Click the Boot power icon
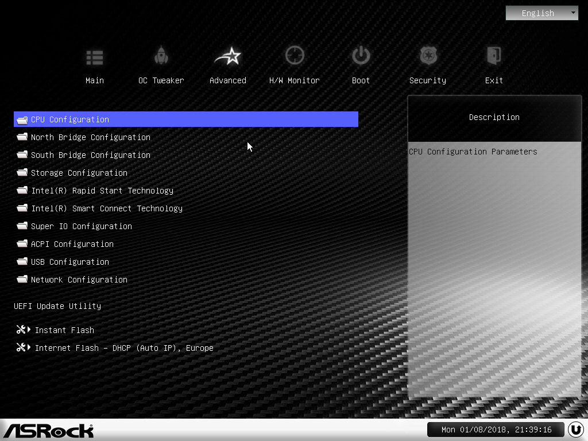 click(361, 56)
